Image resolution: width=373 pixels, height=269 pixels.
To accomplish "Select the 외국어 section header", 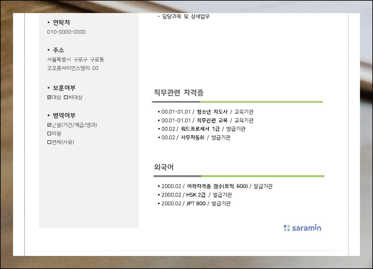I will (x=163, y=167).
